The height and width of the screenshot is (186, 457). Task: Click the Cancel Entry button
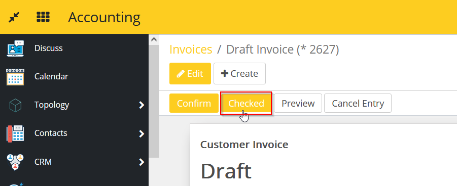tap(358, 103)
